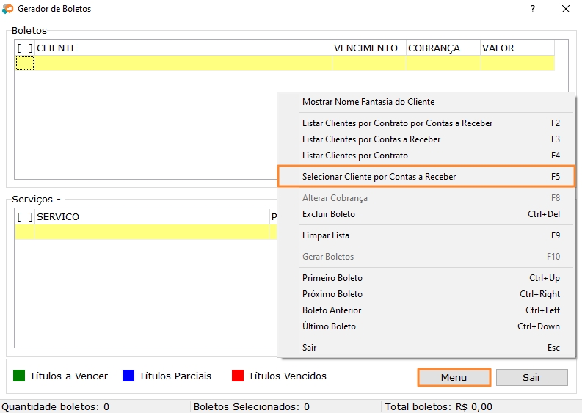Toggle the select-all checkbox in SERVICO header

25,217
